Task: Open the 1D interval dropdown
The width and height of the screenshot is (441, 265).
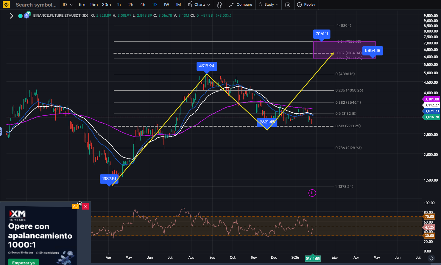Action: click(68, 5)
